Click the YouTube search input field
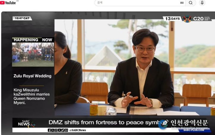Screen dimensions: 215x135 tap(137, 3)
